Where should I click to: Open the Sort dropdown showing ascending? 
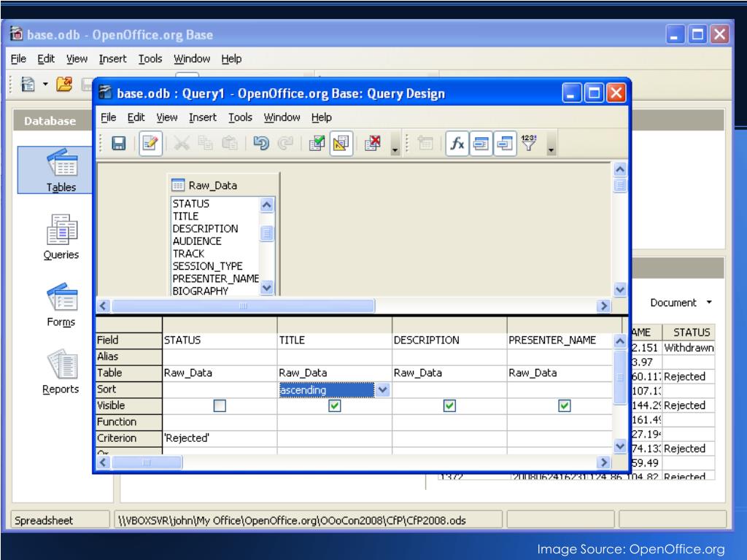click(382, 390)
